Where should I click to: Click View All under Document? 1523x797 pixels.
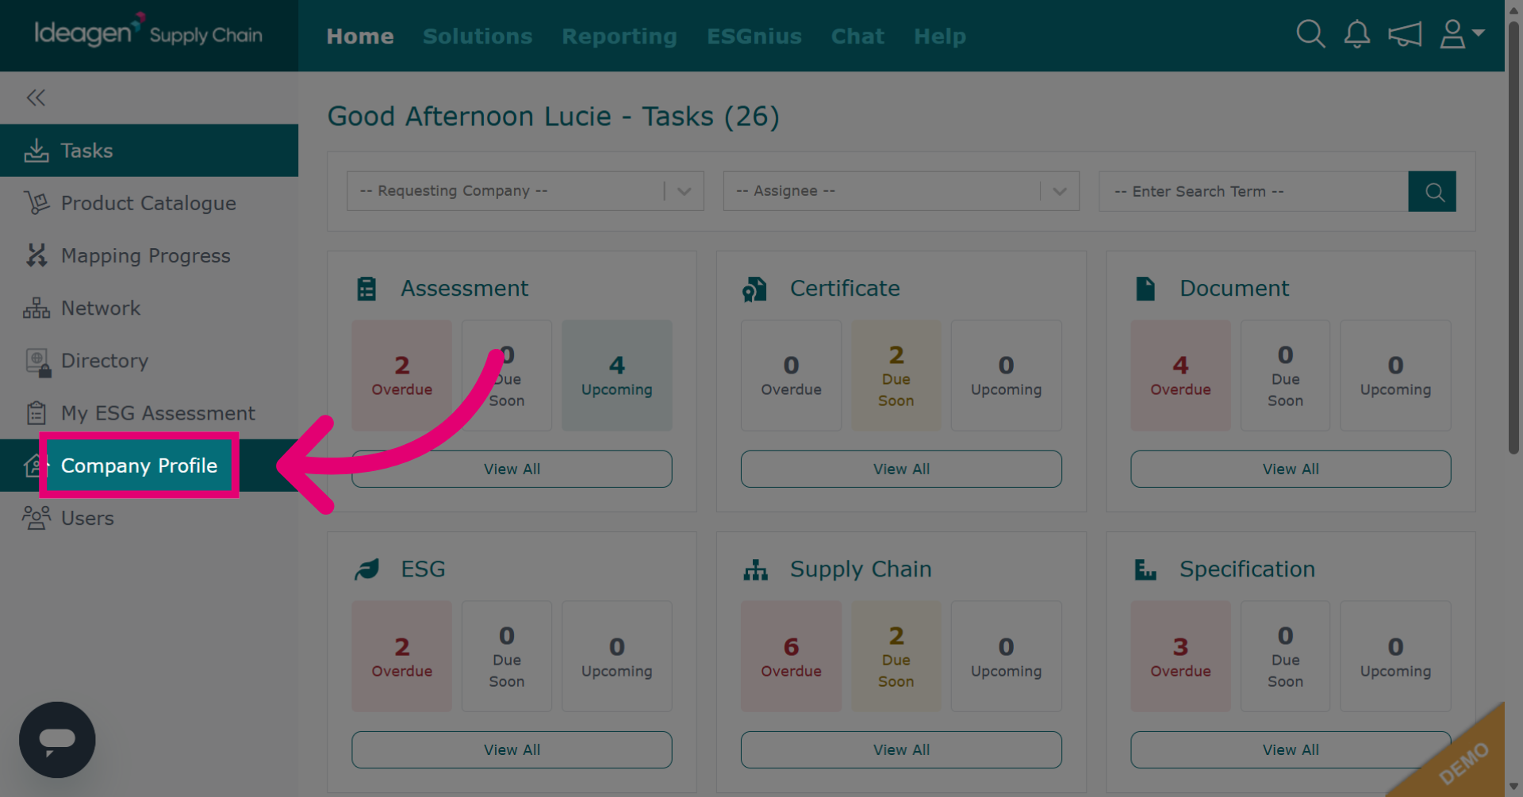click(x=1291, y=469)
